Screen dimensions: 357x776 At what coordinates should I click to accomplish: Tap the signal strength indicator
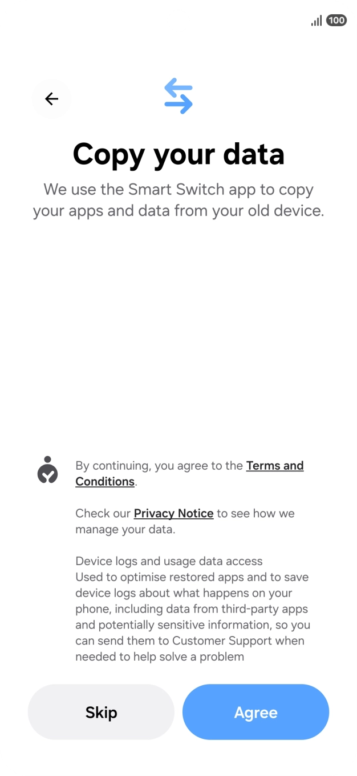[316, 21]
